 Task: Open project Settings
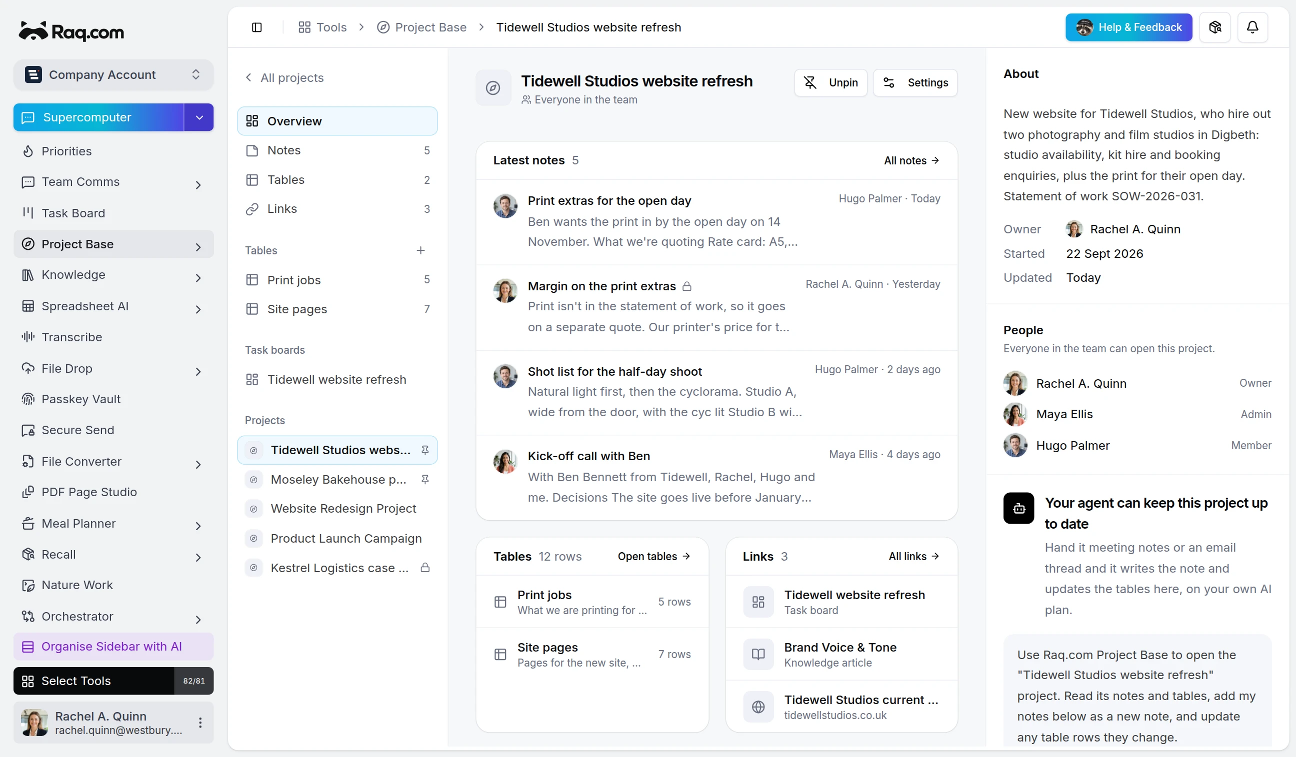click(x=915, y=83)
